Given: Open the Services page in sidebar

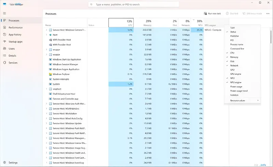Looking at the screenshot, I should (21, 63).
